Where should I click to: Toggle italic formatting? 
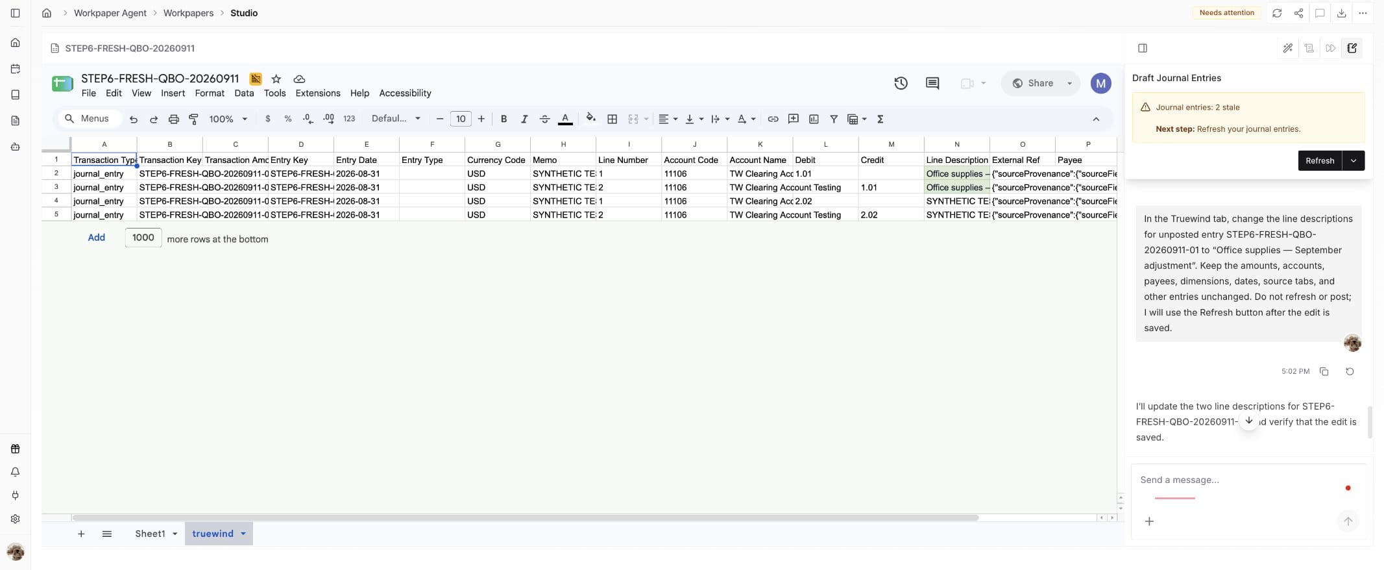tap(524, 119)
